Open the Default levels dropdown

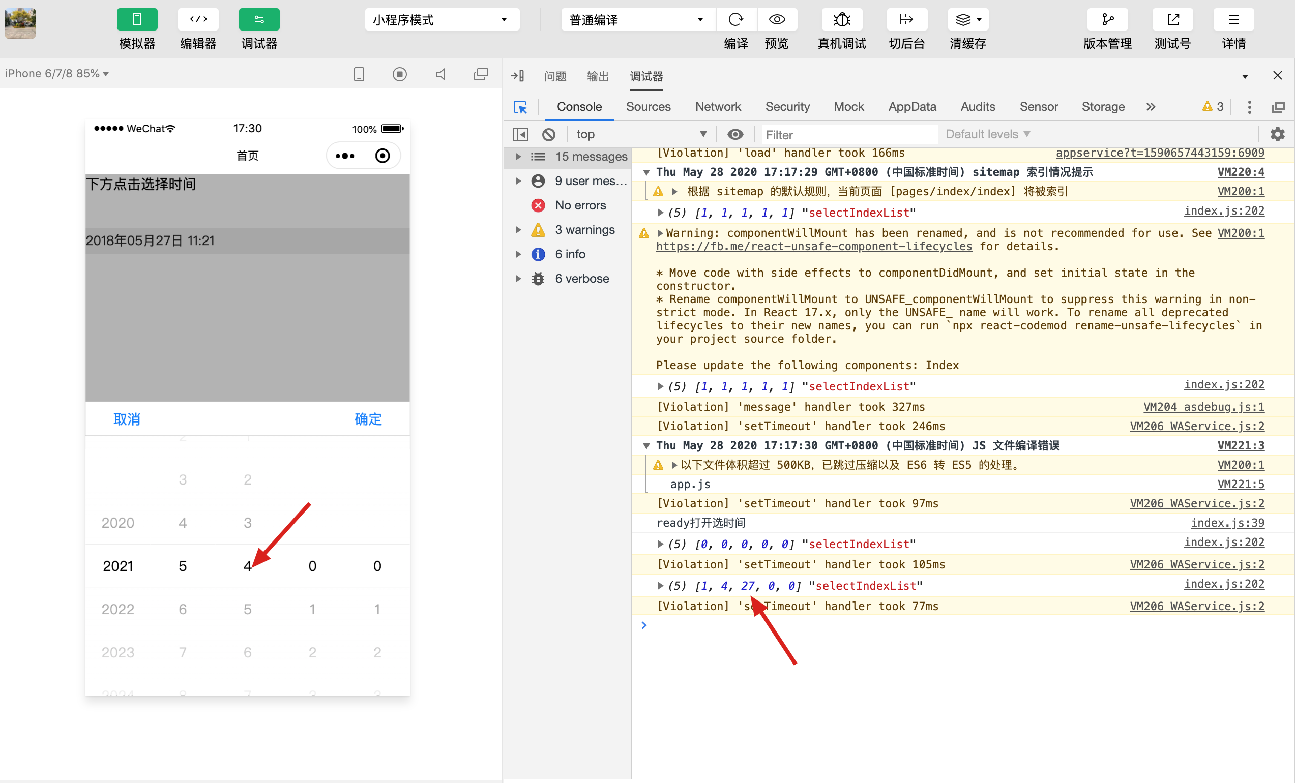pyautogui.click(x=986, y=134)
